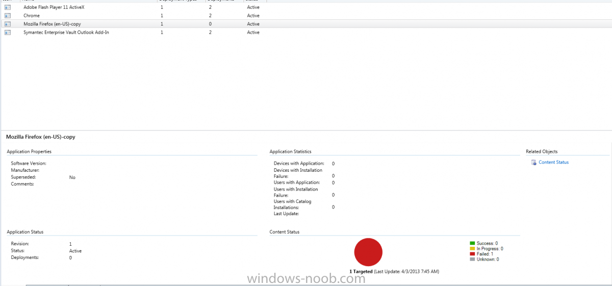The width and height of the screenshot is (612, 286).
Task: Click the Application Properties section heading
Action: point(29,151)
